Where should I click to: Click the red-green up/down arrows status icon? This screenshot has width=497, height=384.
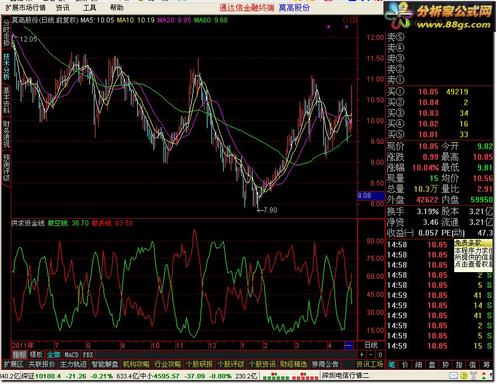484,376
